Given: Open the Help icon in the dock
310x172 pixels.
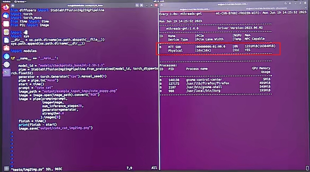Looking at the screenshot, I should 6,57.
